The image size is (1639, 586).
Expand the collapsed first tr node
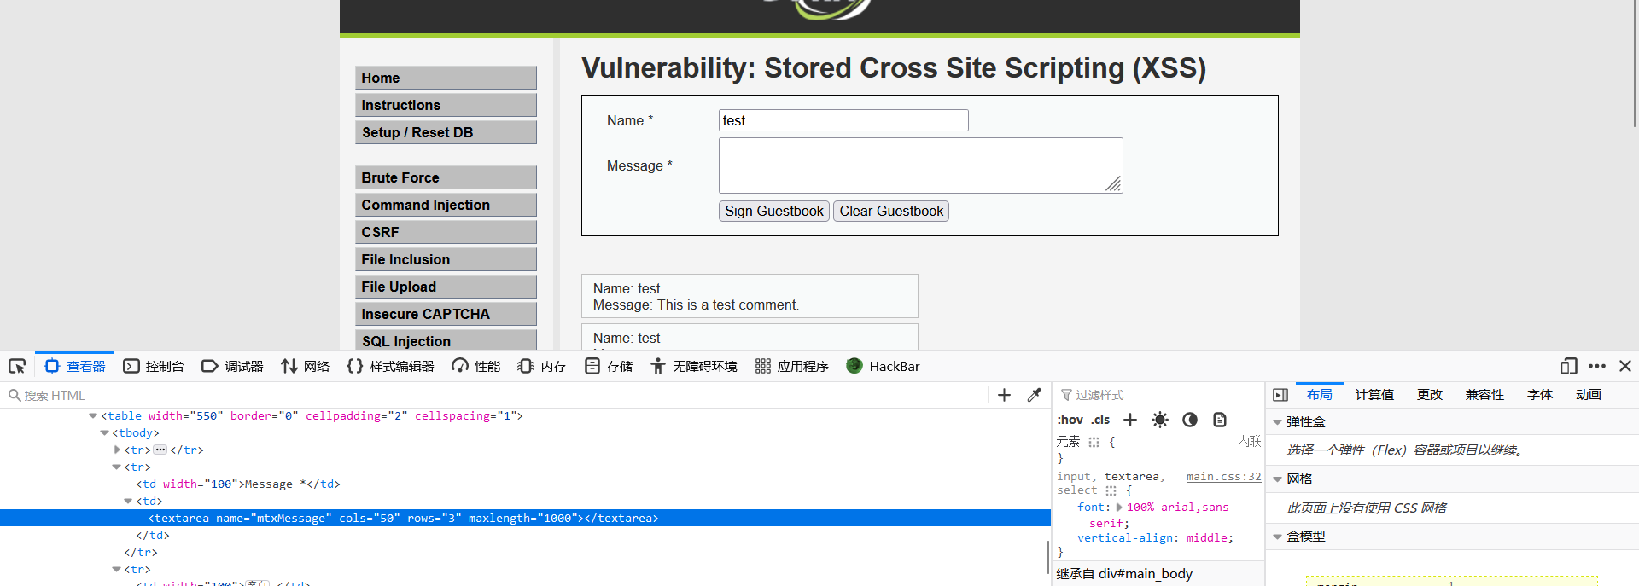click(117, 450)
